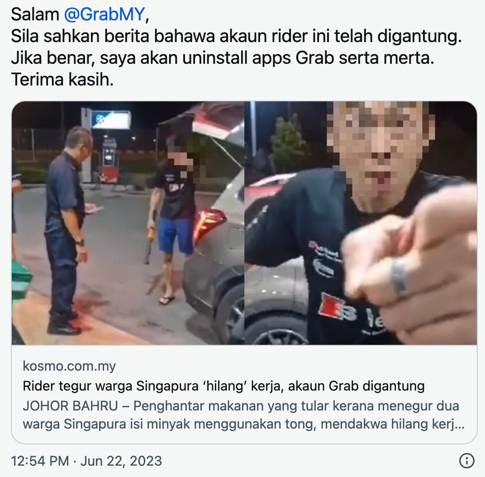Open the kosmo.com.my domain link
Screen dimensions: 485x477
(69, 366)
